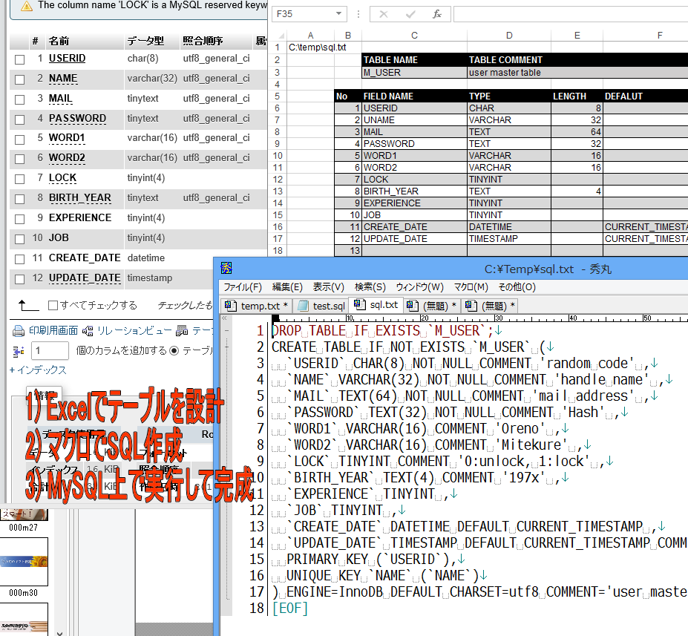Select the テーブル radio button for column position
Screen dimensions: 688x636
click(174, 351)
